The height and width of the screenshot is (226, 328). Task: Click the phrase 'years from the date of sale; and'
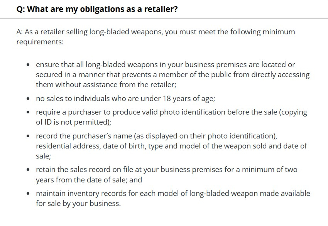[x=89, y=180]
